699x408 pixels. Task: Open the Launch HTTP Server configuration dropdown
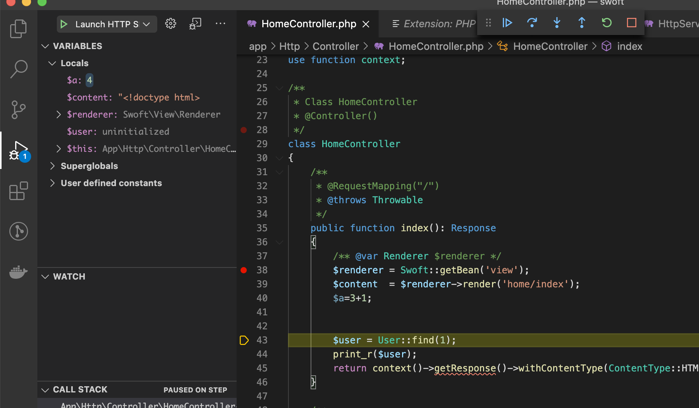[x=146, y=24]
